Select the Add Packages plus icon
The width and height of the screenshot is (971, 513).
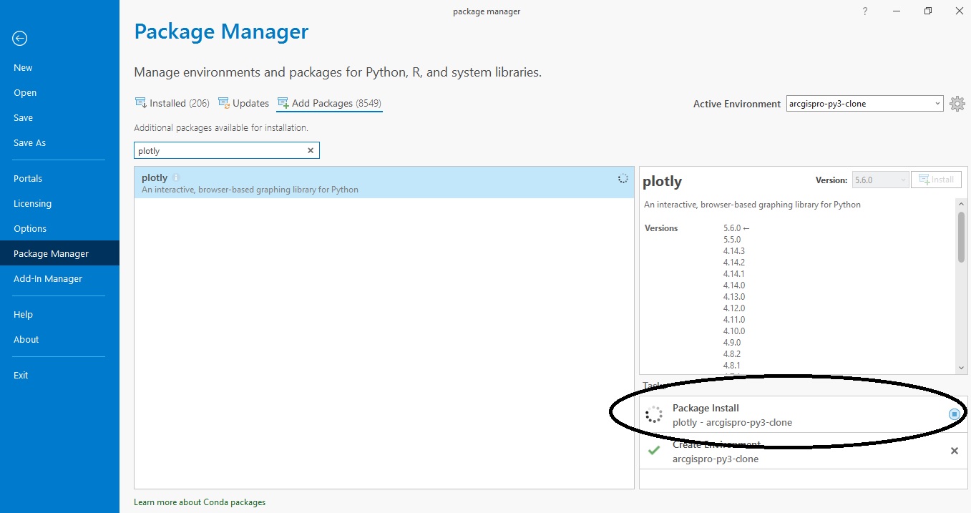pyautogui.click(x=284, y=102)
